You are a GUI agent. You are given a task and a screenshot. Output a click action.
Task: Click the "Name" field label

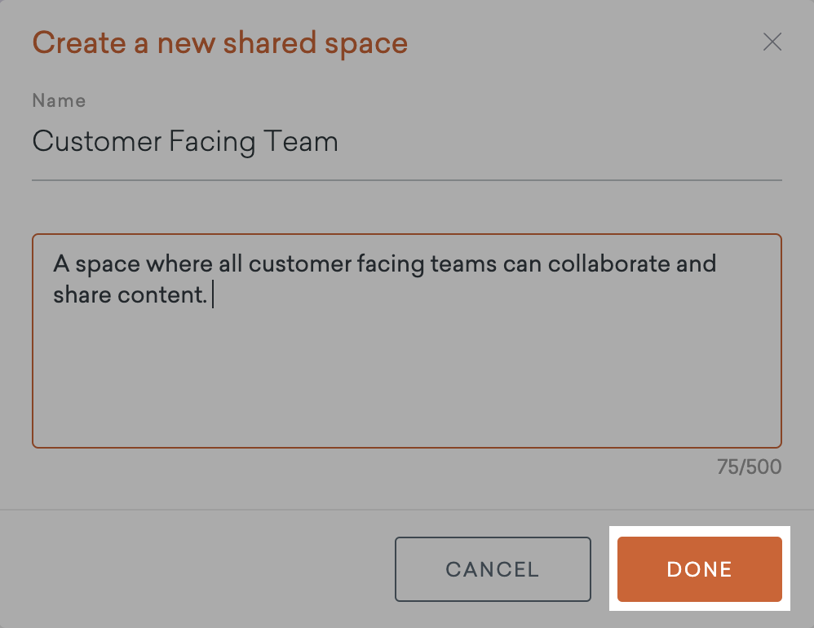59,101
